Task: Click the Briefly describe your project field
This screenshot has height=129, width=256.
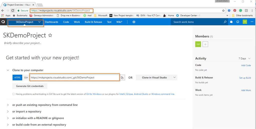Action: [23, 43]
